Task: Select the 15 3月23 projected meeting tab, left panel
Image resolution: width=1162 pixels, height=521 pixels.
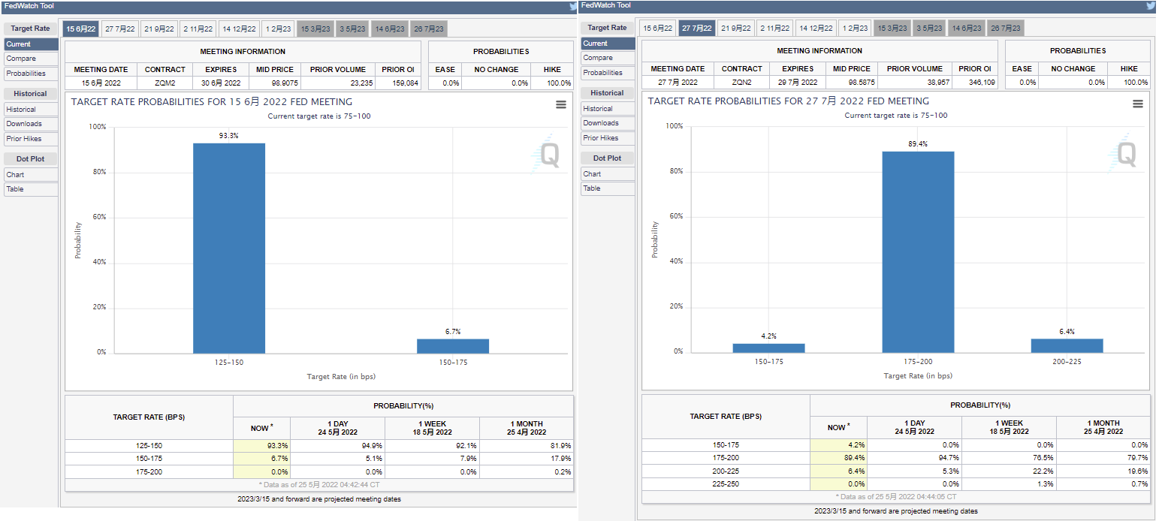Action: click(315, 29)
